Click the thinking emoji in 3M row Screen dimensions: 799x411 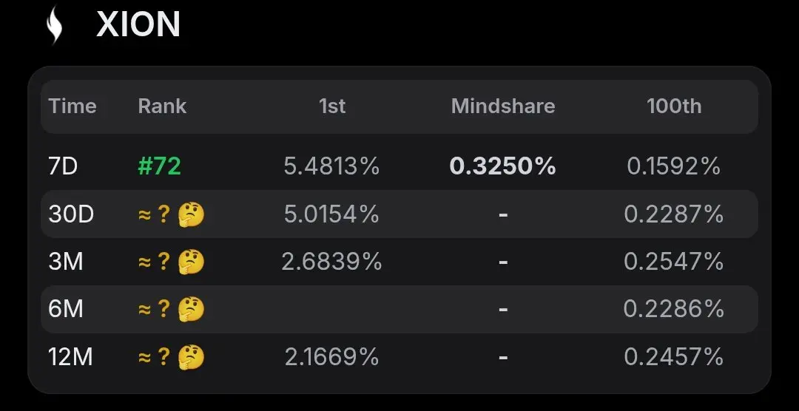pyautogui.click(x=191, y=262)
